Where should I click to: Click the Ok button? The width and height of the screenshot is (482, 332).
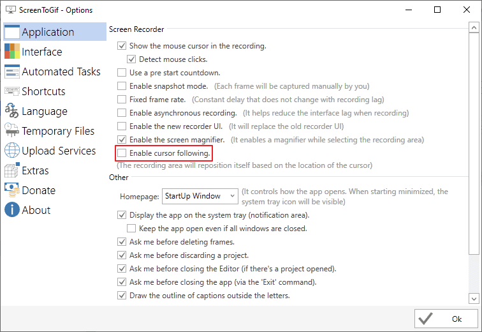446,319
